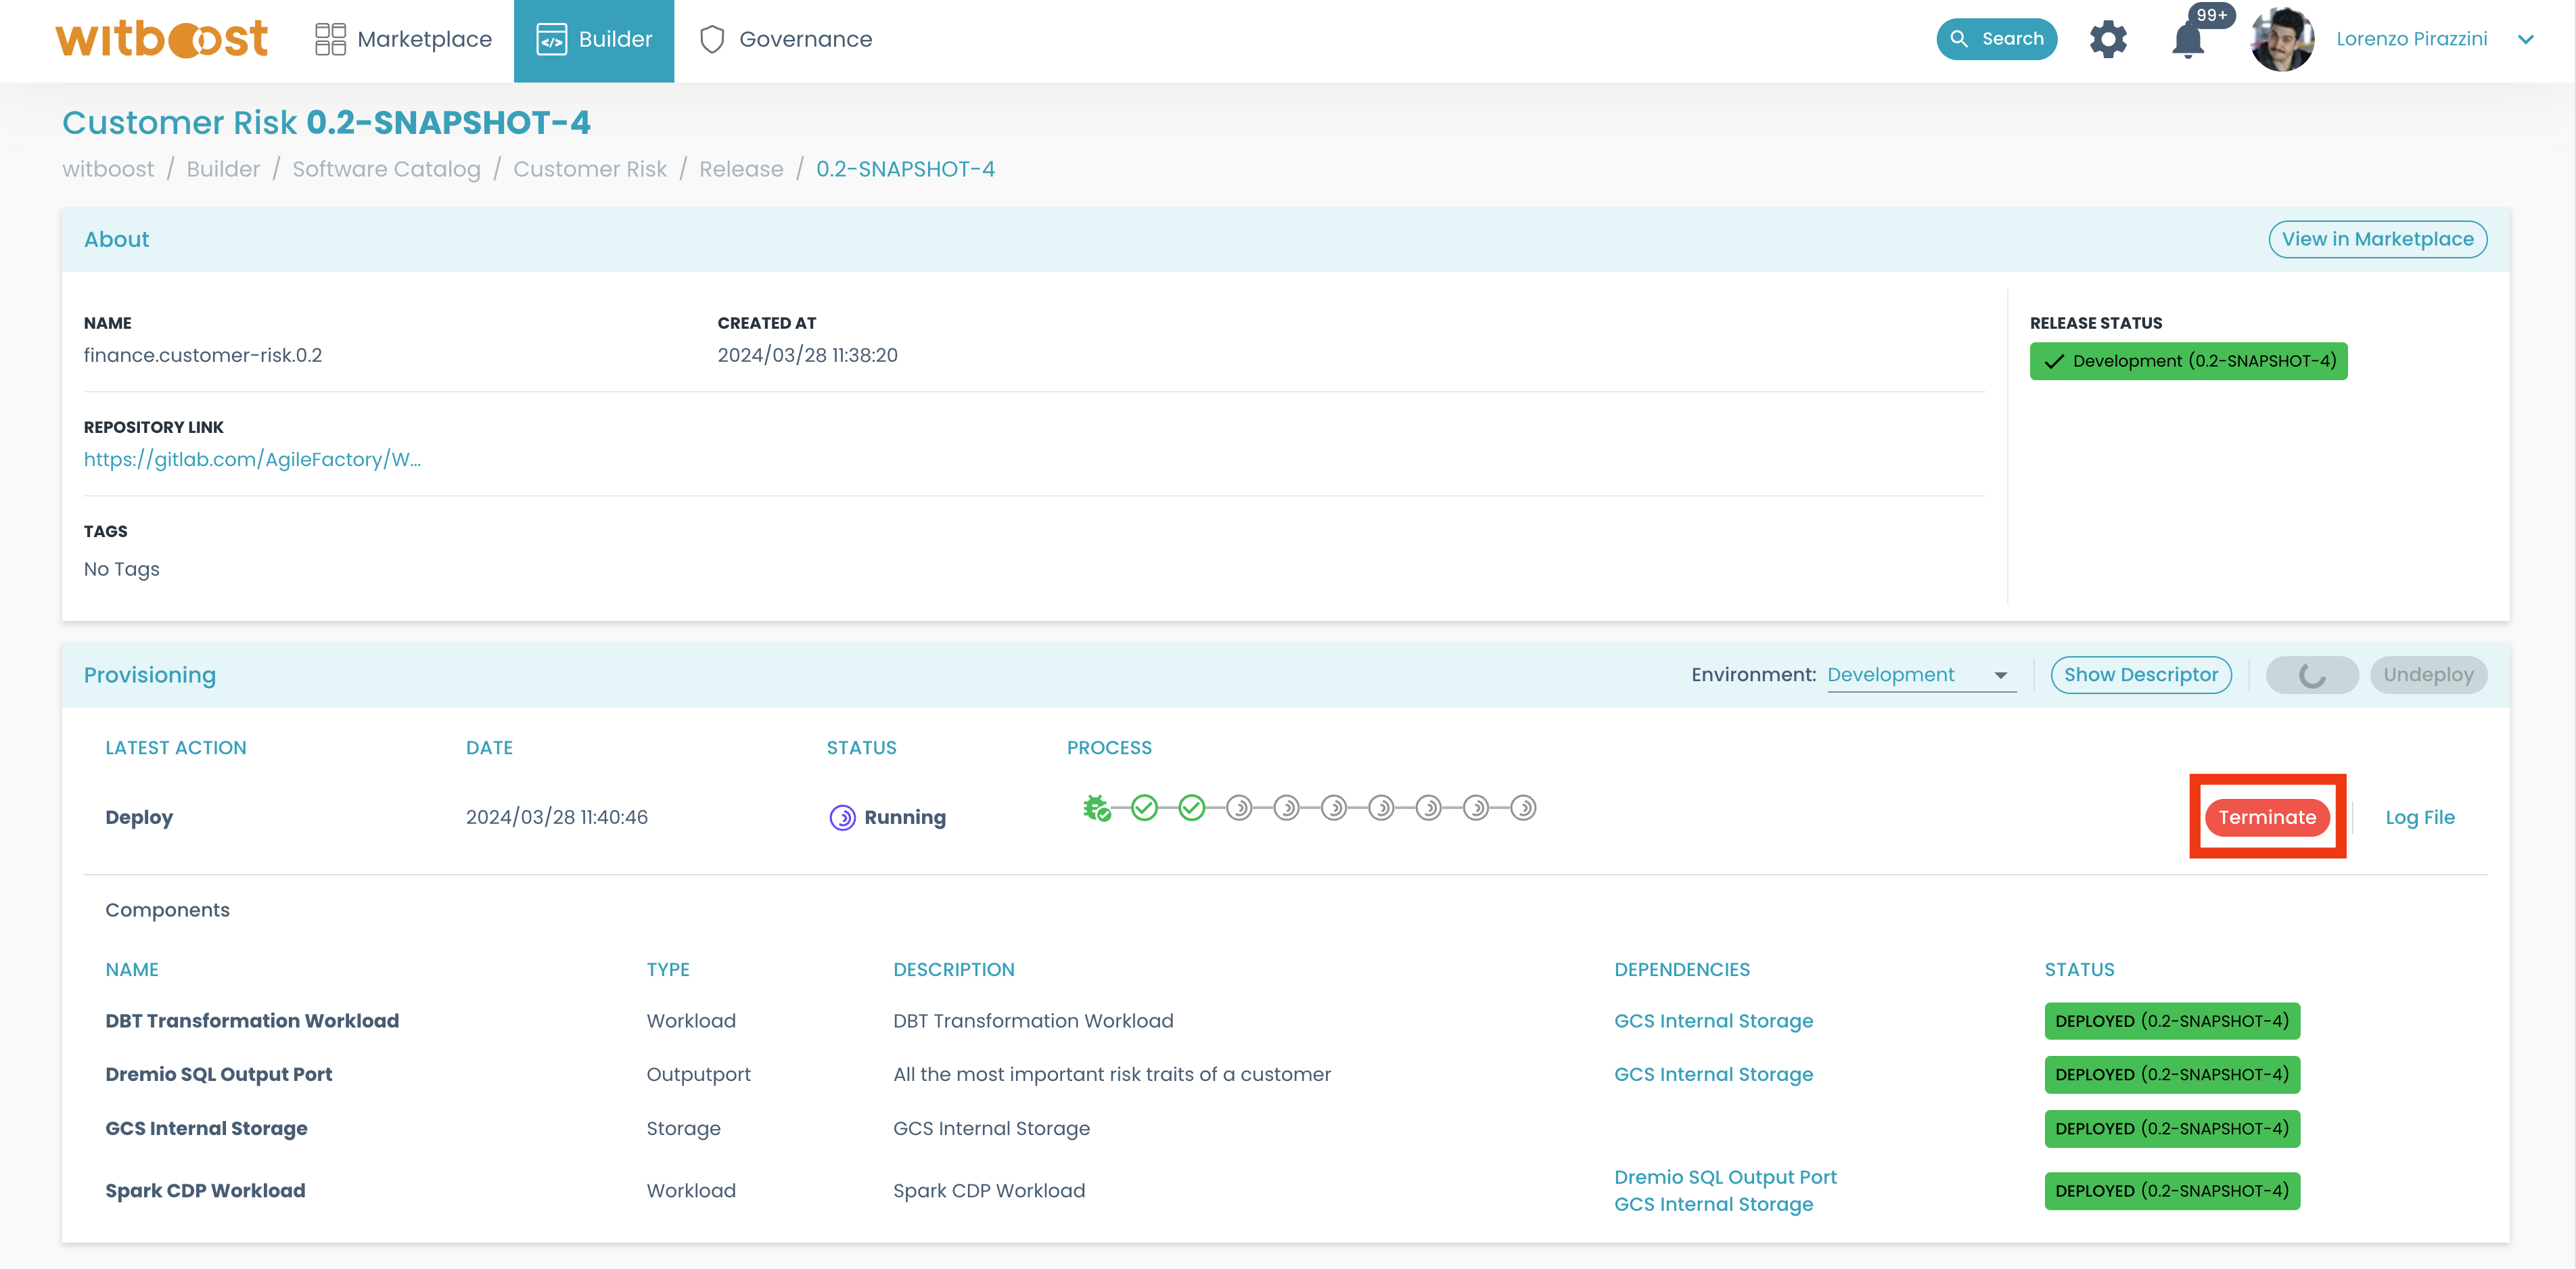Screen dimensions: 2576x1269
Task: Click the Settings gear icon
Action: pyautogui.click(x=2108, y=39)
